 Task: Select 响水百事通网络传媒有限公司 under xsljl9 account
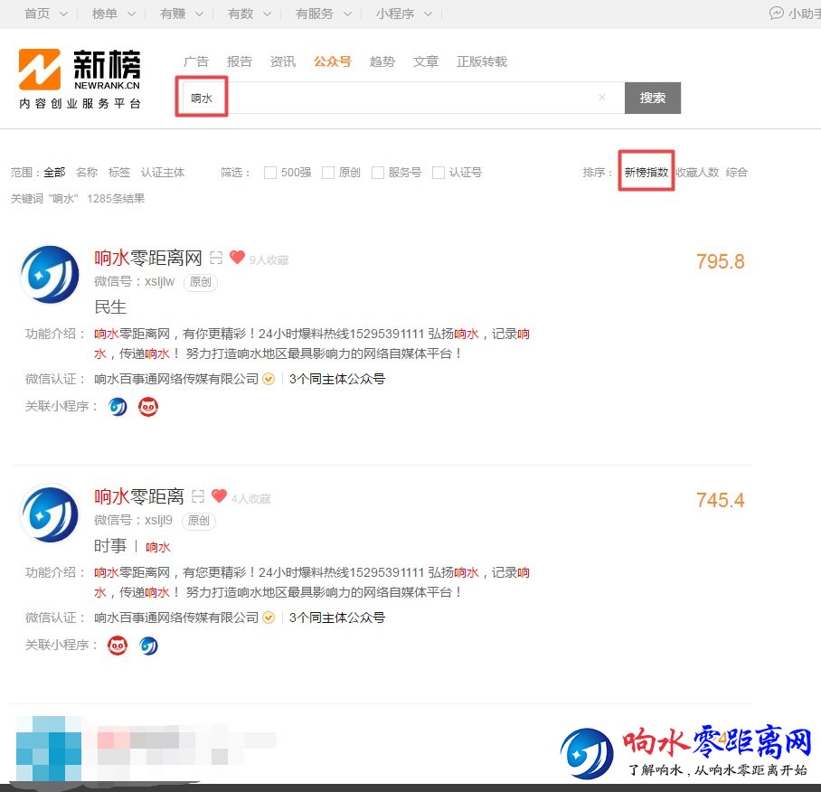tap(176, 618)
